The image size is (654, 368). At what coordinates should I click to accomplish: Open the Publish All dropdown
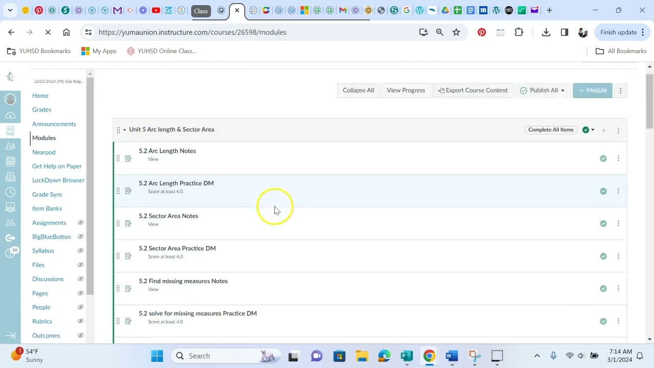[543, 90]
